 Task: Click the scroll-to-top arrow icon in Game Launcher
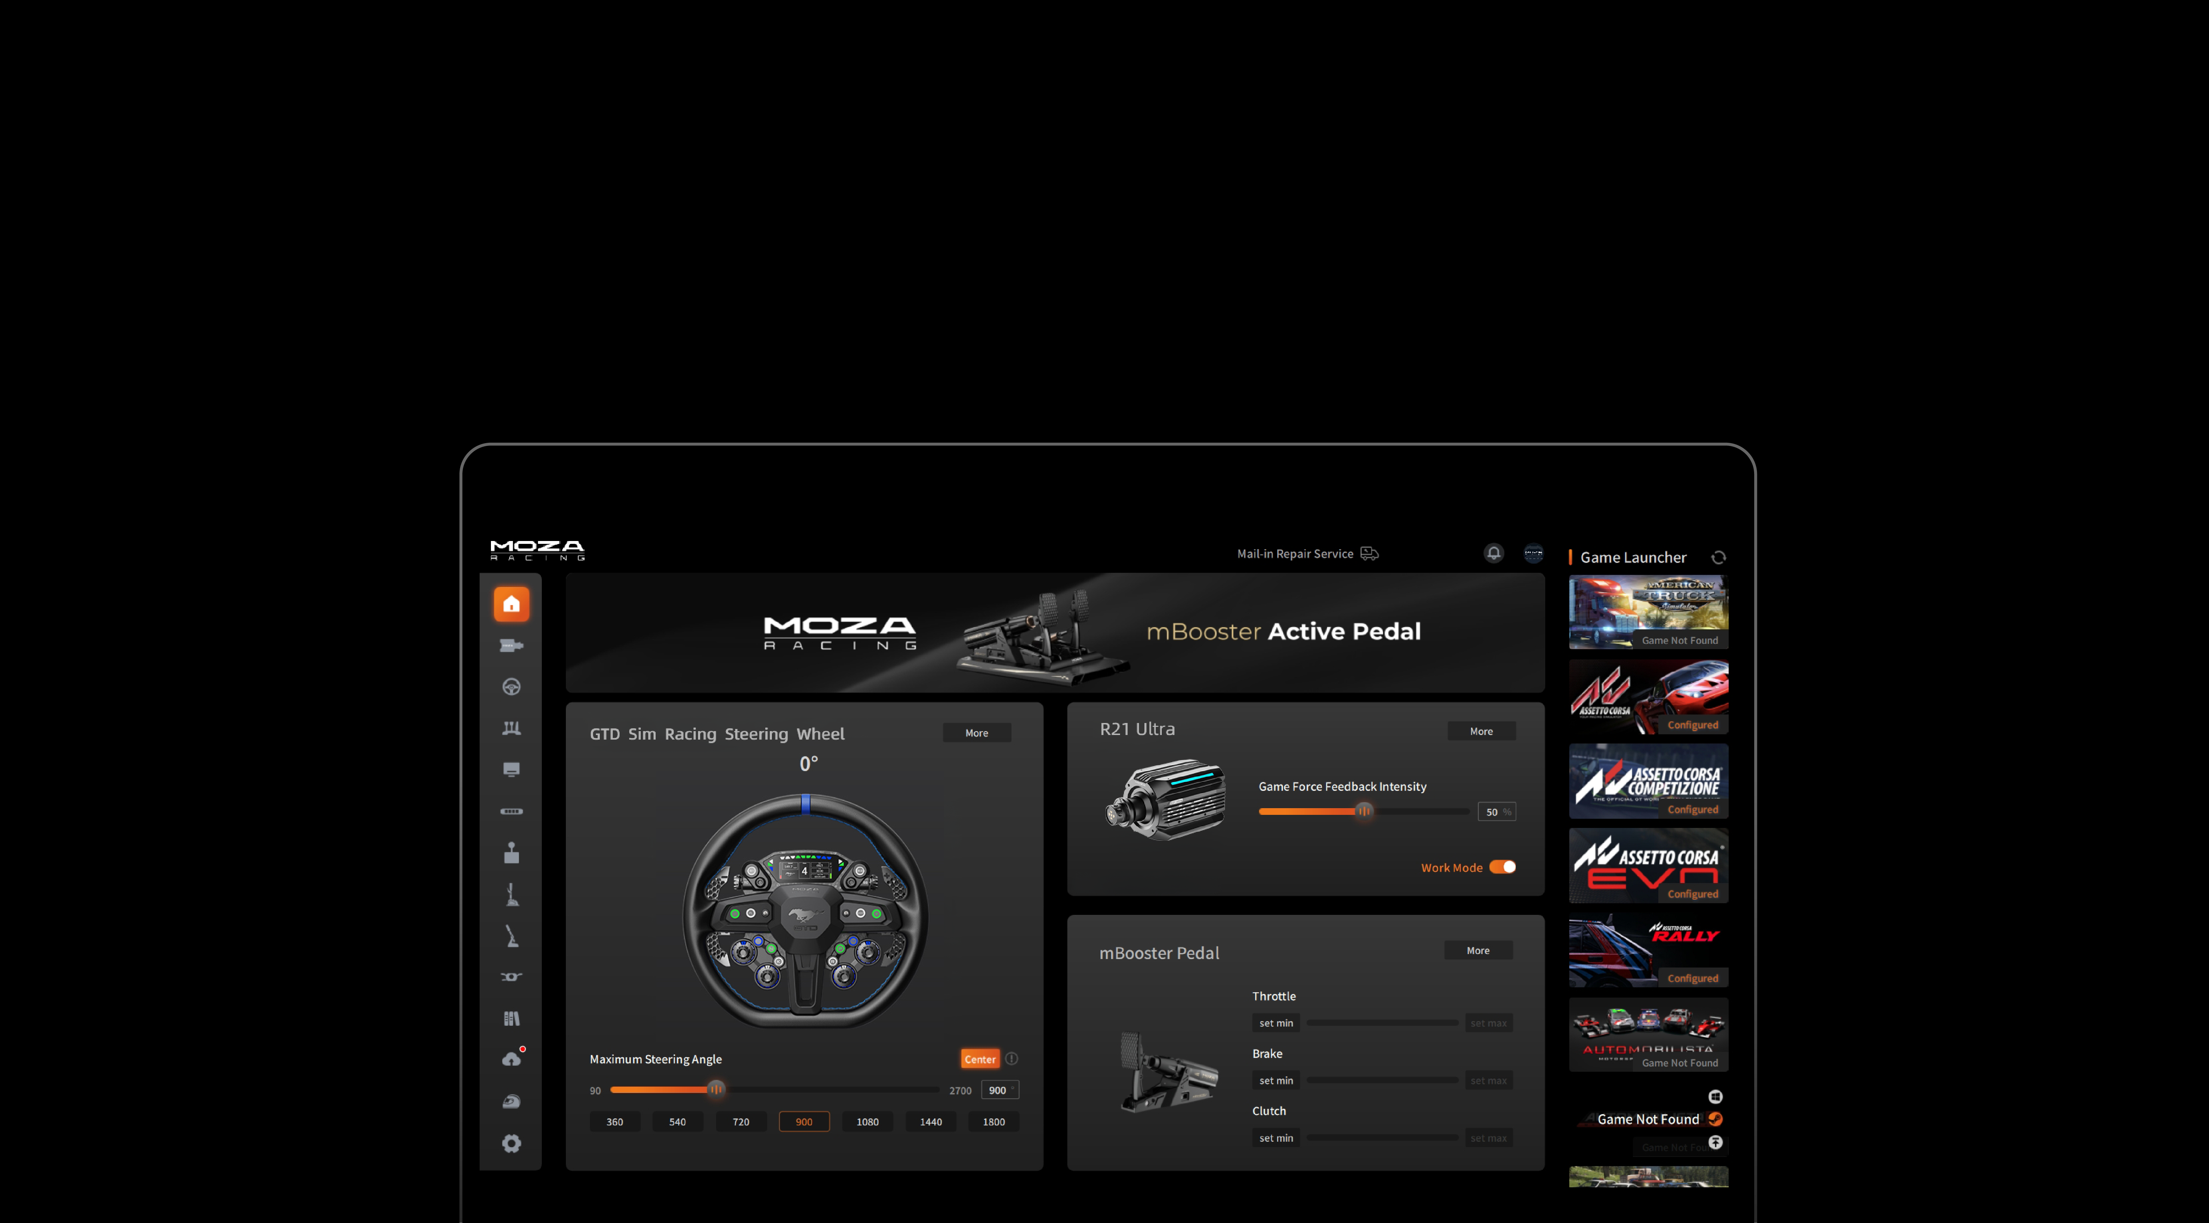tap(1715, 1142)
